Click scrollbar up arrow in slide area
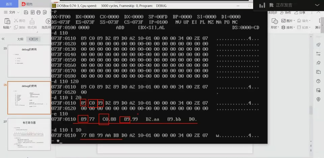Screen dimensions: 324x158 click(311, 36)
